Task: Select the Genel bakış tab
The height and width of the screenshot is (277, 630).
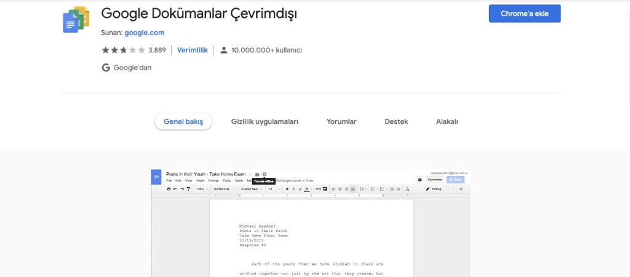Action: pos(183,121)
